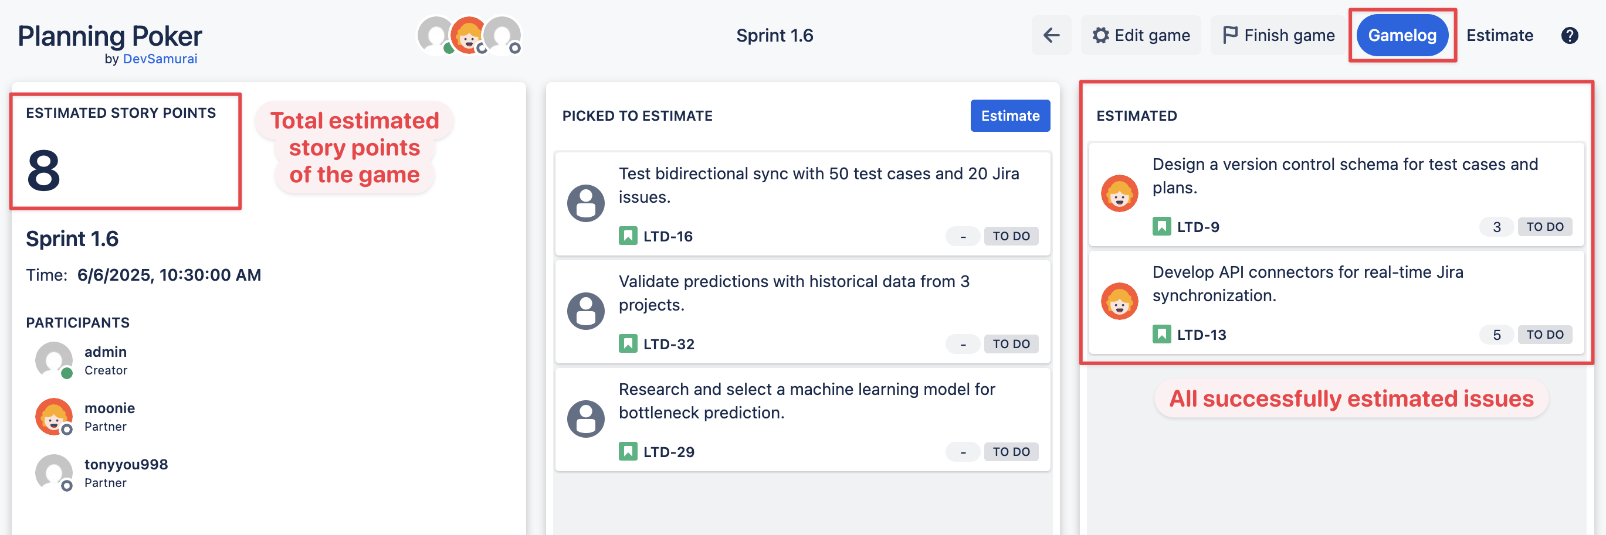
Task: Click moonie's avatar in the header
Action: coord(468,36)
